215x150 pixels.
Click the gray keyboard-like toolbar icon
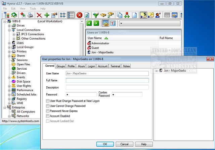coord(167,15)
